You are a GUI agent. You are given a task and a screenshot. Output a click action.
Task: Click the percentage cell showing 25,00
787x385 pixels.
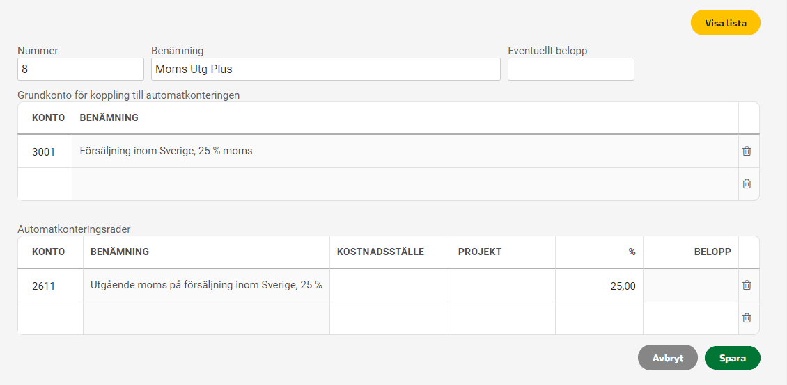pyautogui.click(x=599, y=286)
